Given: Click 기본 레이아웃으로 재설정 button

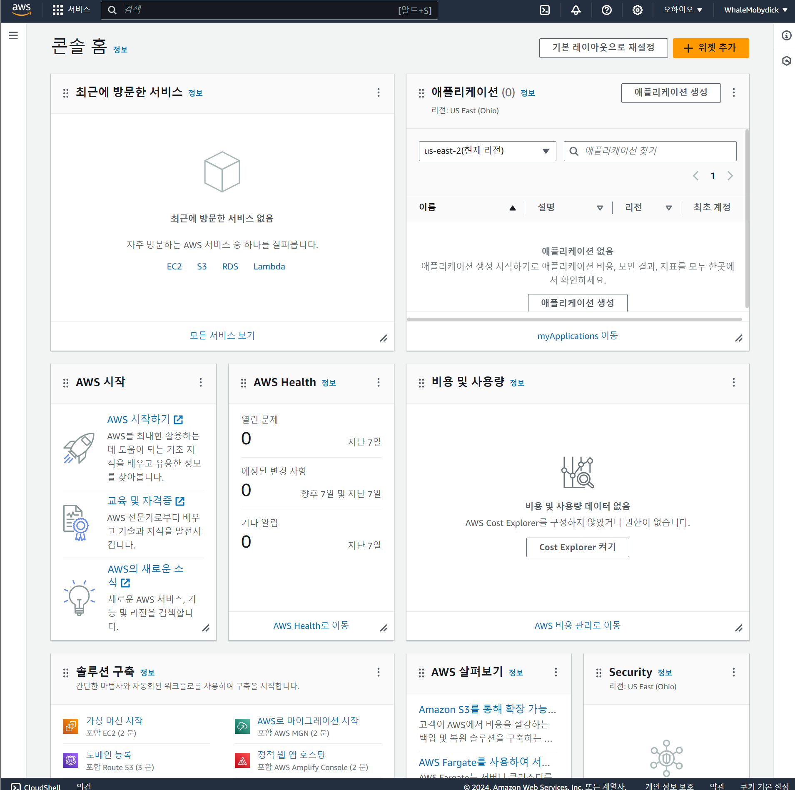Looking at the screenshot, I should click(x=603, y=48).
